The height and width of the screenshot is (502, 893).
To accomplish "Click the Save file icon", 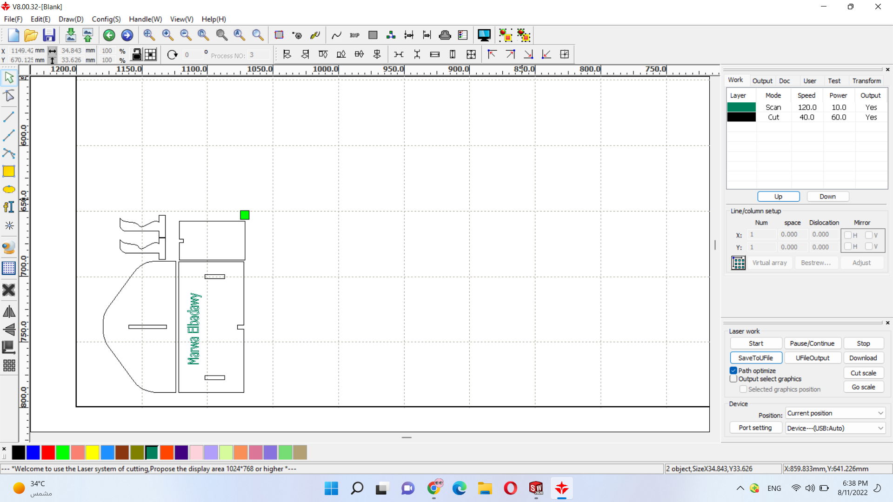I will 49,35.
